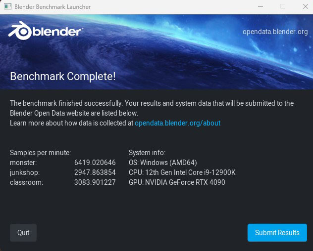Click the greyed-out maximize window button

pos(283,6)
